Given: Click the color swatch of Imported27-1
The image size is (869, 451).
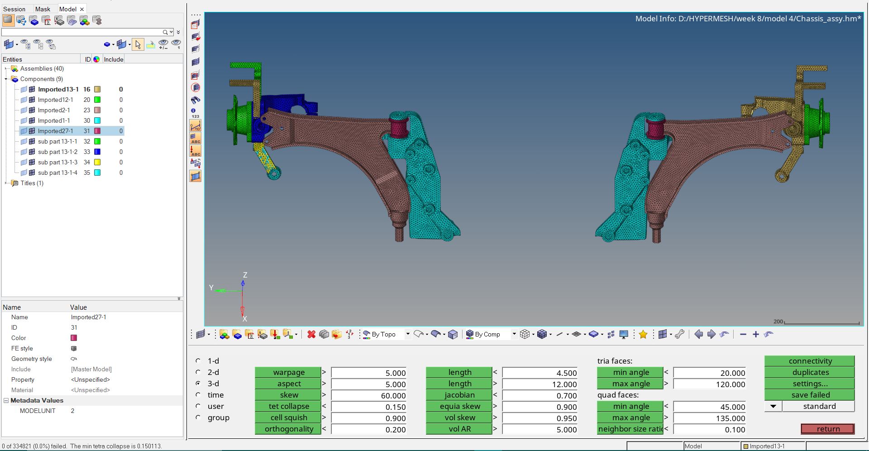Looking at the screenshot, I should 97,131.
